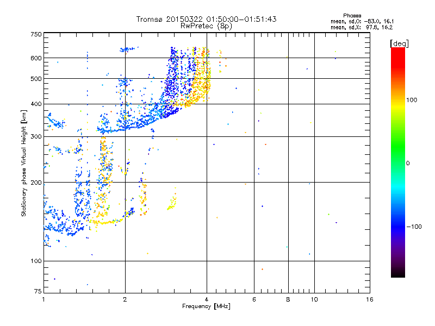
Task: Select the RwPretec (8p) subtitle
Action: (x=206, y=26)
